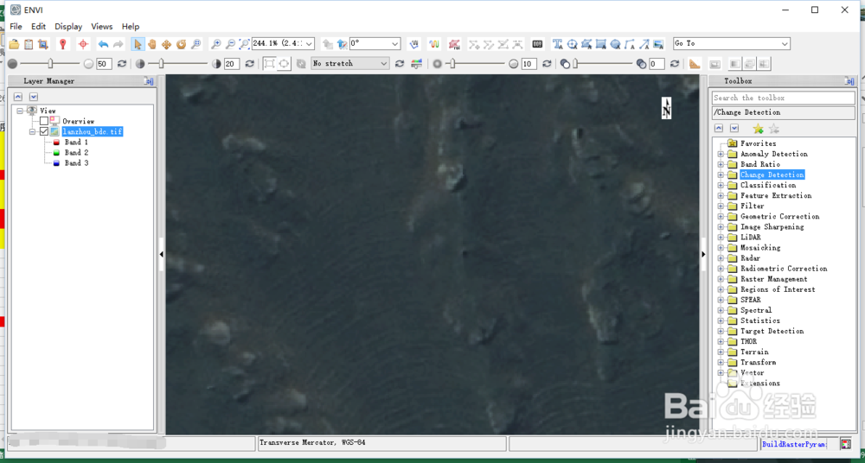
Task: Select Band 3 in Layer Manager
Action: [76, 163]
